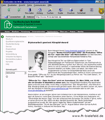Open Projekte sidebar link
Screen dimensions: 105x120
click(9, 52)
